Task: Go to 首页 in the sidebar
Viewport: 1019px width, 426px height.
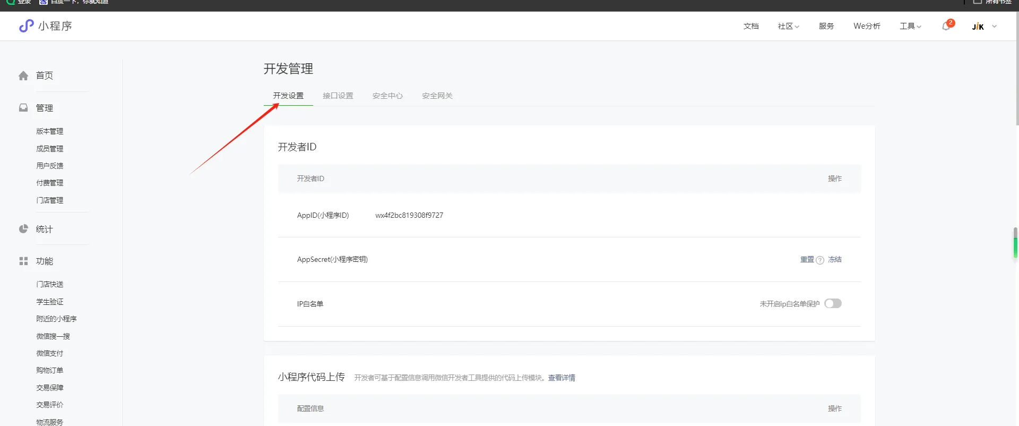Action: [x=45, y=75]
